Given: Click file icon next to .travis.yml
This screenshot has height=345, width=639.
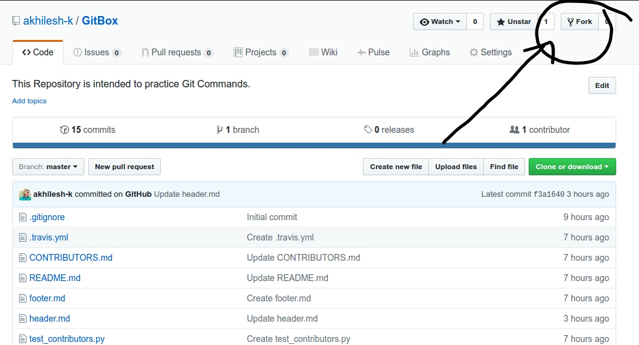Looking at the screenshot, I should (23, 237).
